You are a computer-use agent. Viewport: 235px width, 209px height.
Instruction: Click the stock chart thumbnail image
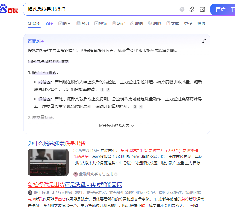[48, 162]
